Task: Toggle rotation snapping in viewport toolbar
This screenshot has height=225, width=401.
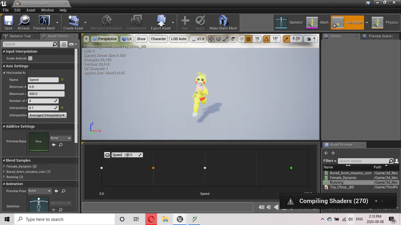Action: point(266,39)
